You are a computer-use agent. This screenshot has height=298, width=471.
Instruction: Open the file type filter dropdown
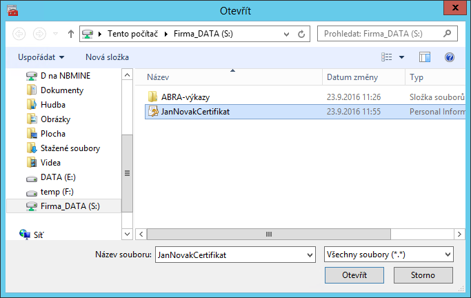tap(388, 255)
